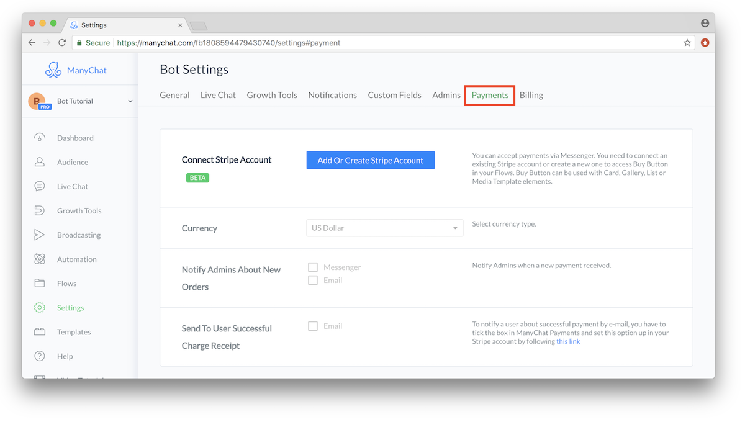Click the ManyChat logo icon
745x422 pixels.
[53, 70]
